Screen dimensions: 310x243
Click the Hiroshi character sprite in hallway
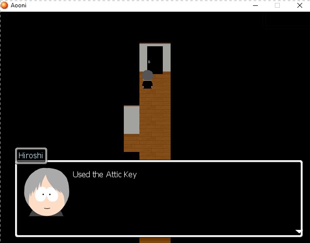click(148, 79)
